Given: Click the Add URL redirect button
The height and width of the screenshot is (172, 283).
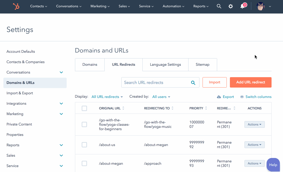Looking at the screenshot, I should click(250, 82).
